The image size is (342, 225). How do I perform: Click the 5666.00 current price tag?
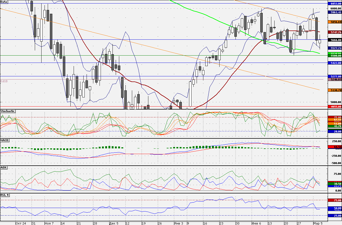335,40
